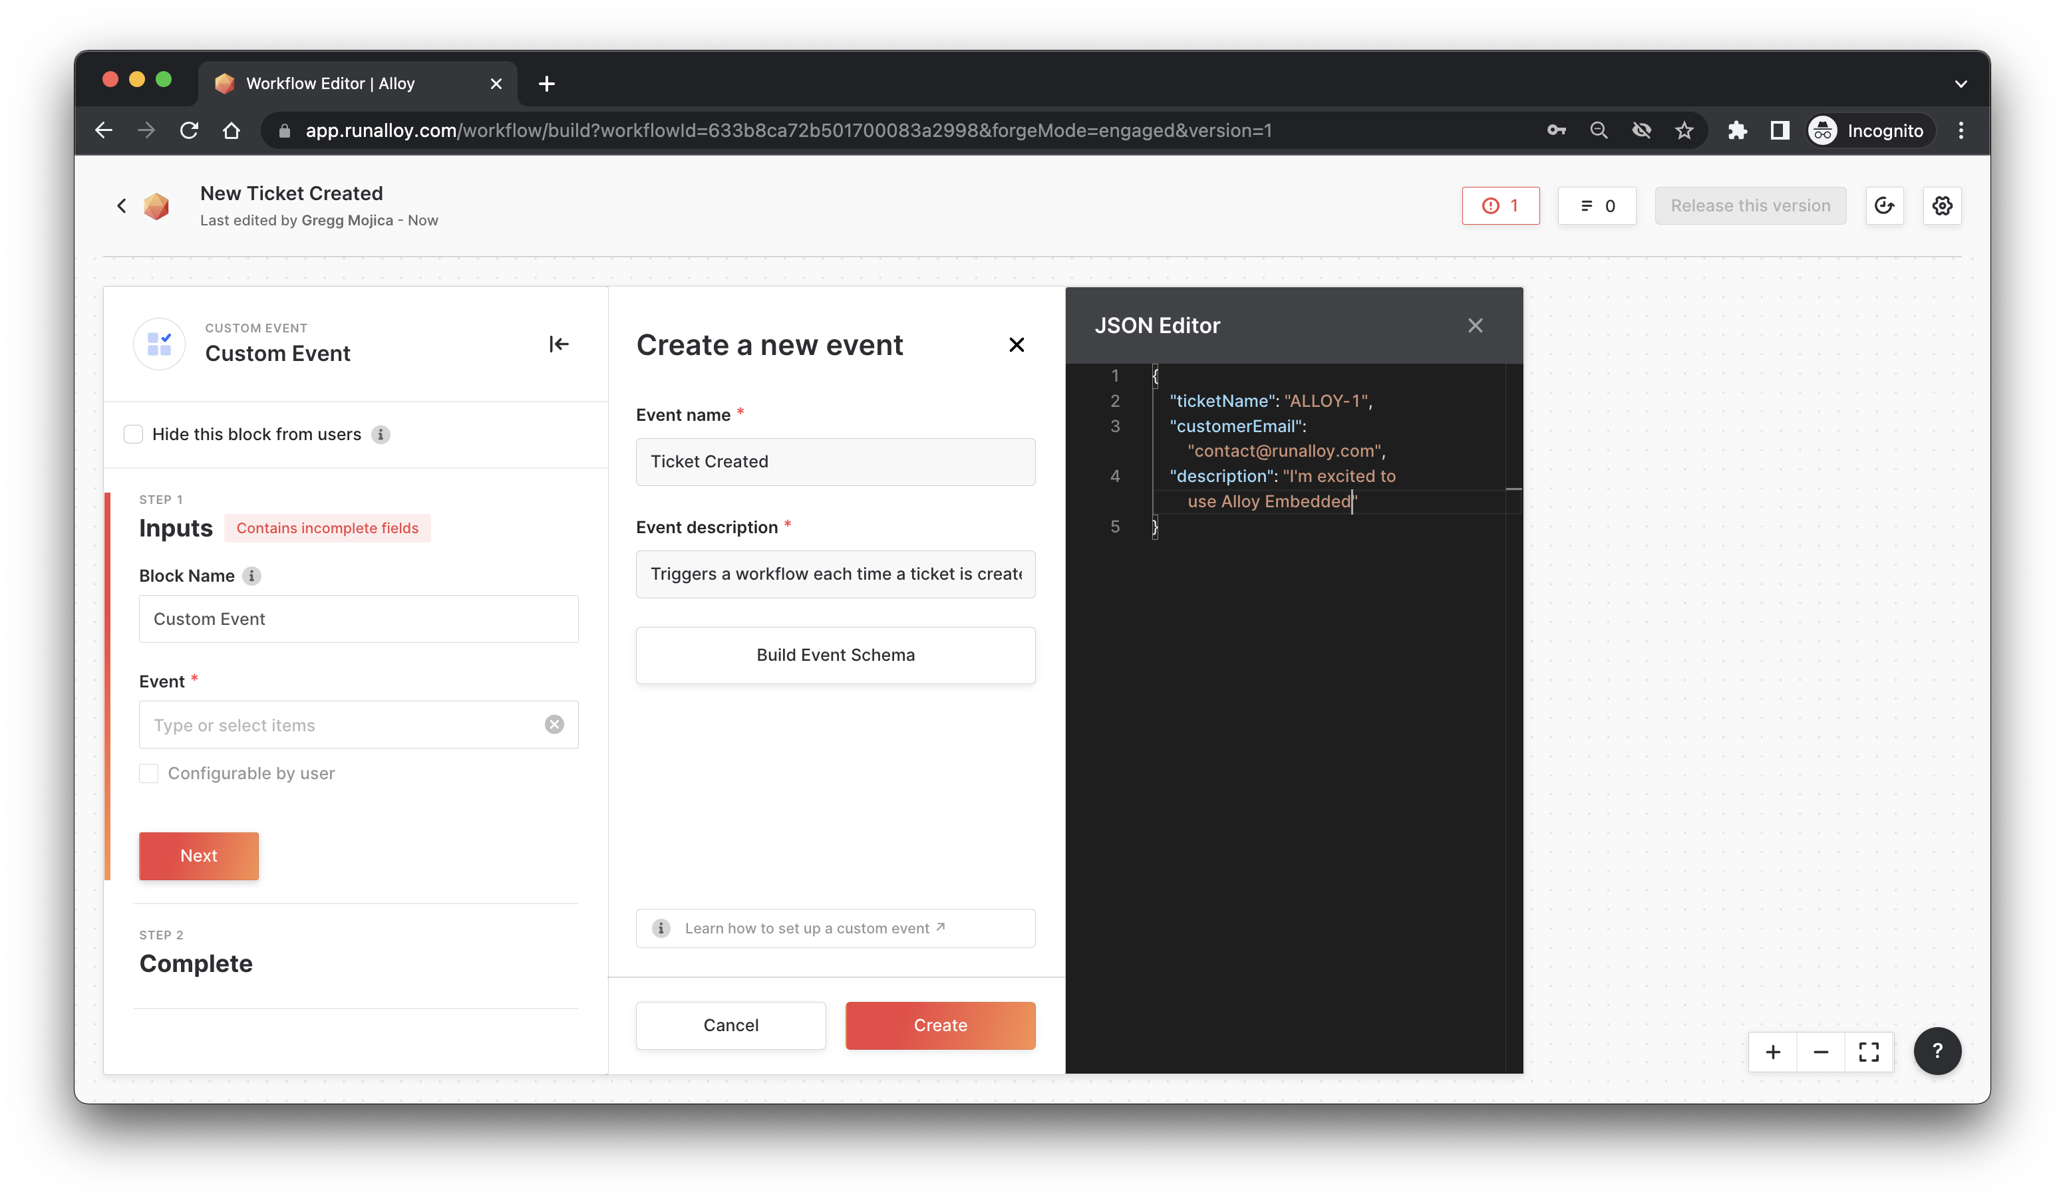
Task: Expand Step 2 Complete section
Action: click(196, 963)
